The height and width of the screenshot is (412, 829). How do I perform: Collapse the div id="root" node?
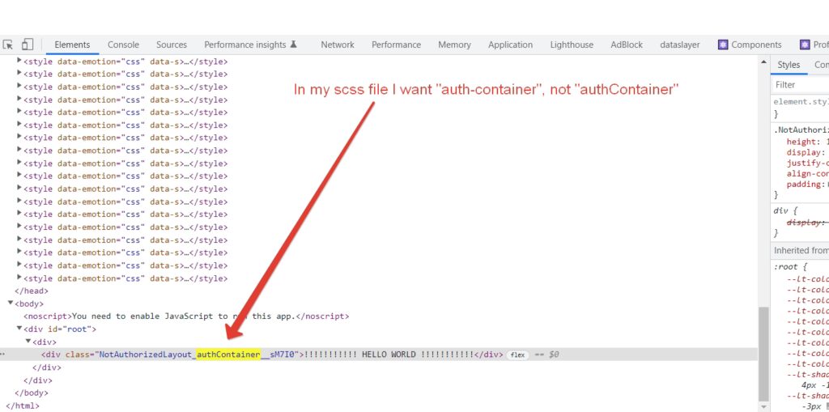tap(19, 329)
